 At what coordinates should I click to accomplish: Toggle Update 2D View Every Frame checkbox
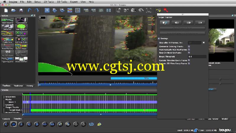click(x=189, y=64)
